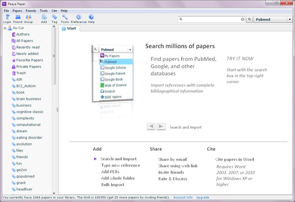295x202 pixels.
Task: Click the Private Papers lock icon
Action: coord(14,66)
